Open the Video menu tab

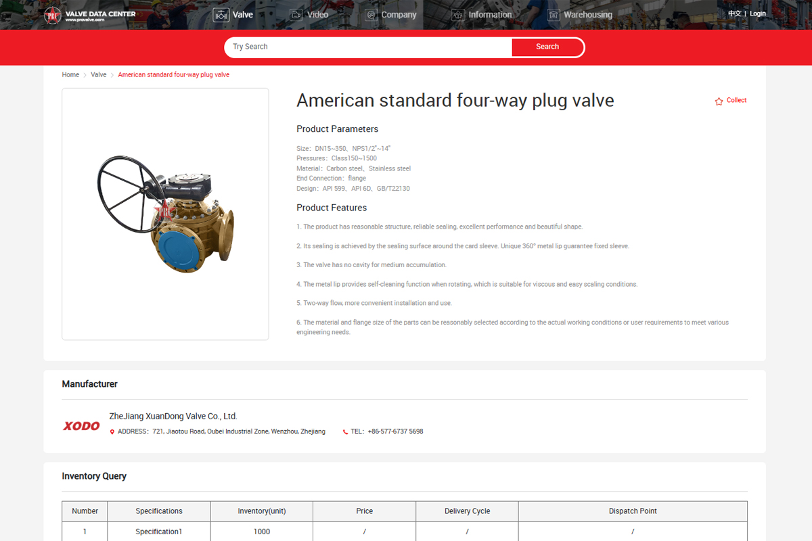pos(317,15)
